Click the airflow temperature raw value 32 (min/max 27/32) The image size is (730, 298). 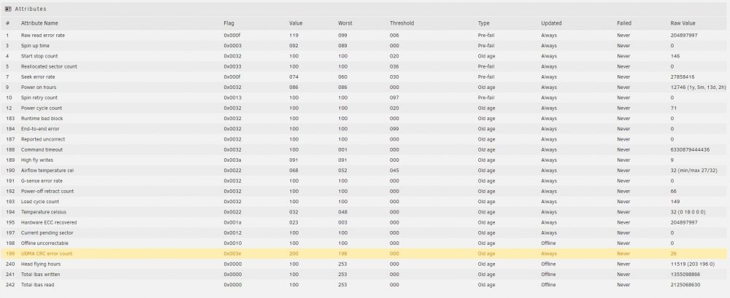693,170
